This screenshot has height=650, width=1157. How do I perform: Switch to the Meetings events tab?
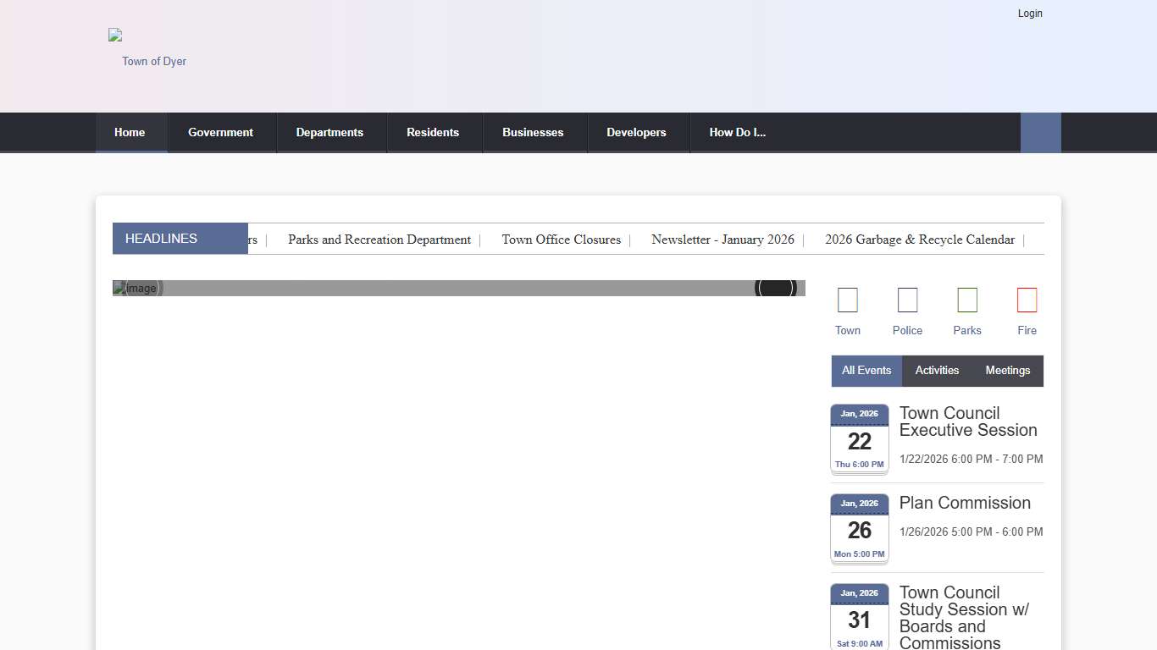(1007, 371)
